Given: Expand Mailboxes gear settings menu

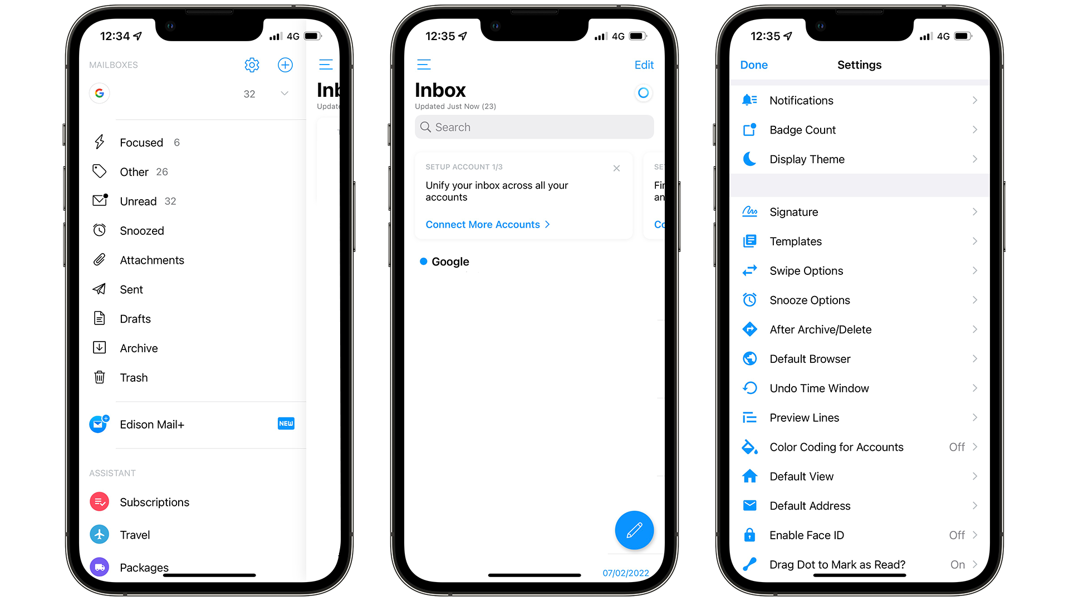Looking at the screenshot, I should pyautogui.click(x=251, y=65).
